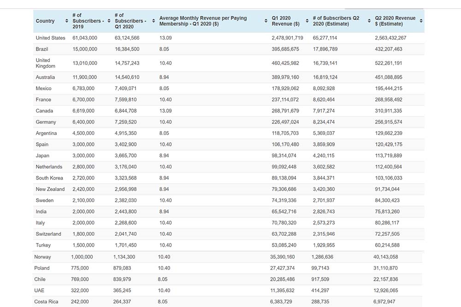Click the '# of Subscribers - Q1 2020' header
This screenshot has height=307, width=461.
point(130,21)
